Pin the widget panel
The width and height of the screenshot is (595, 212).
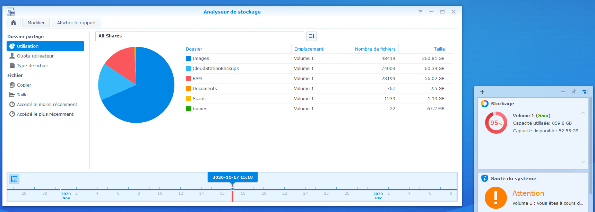pyautogui.click(x=574, y=92)
